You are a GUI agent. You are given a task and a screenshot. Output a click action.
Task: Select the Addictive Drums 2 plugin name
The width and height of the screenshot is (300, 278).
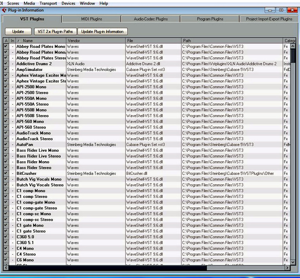(34, 64)
